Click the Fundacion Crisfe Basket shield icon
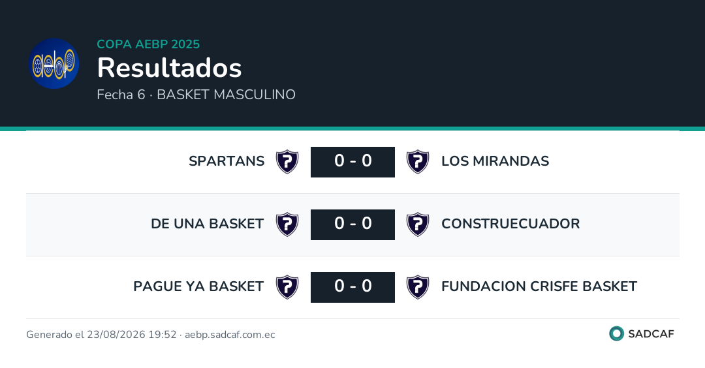 coord(418,286)
